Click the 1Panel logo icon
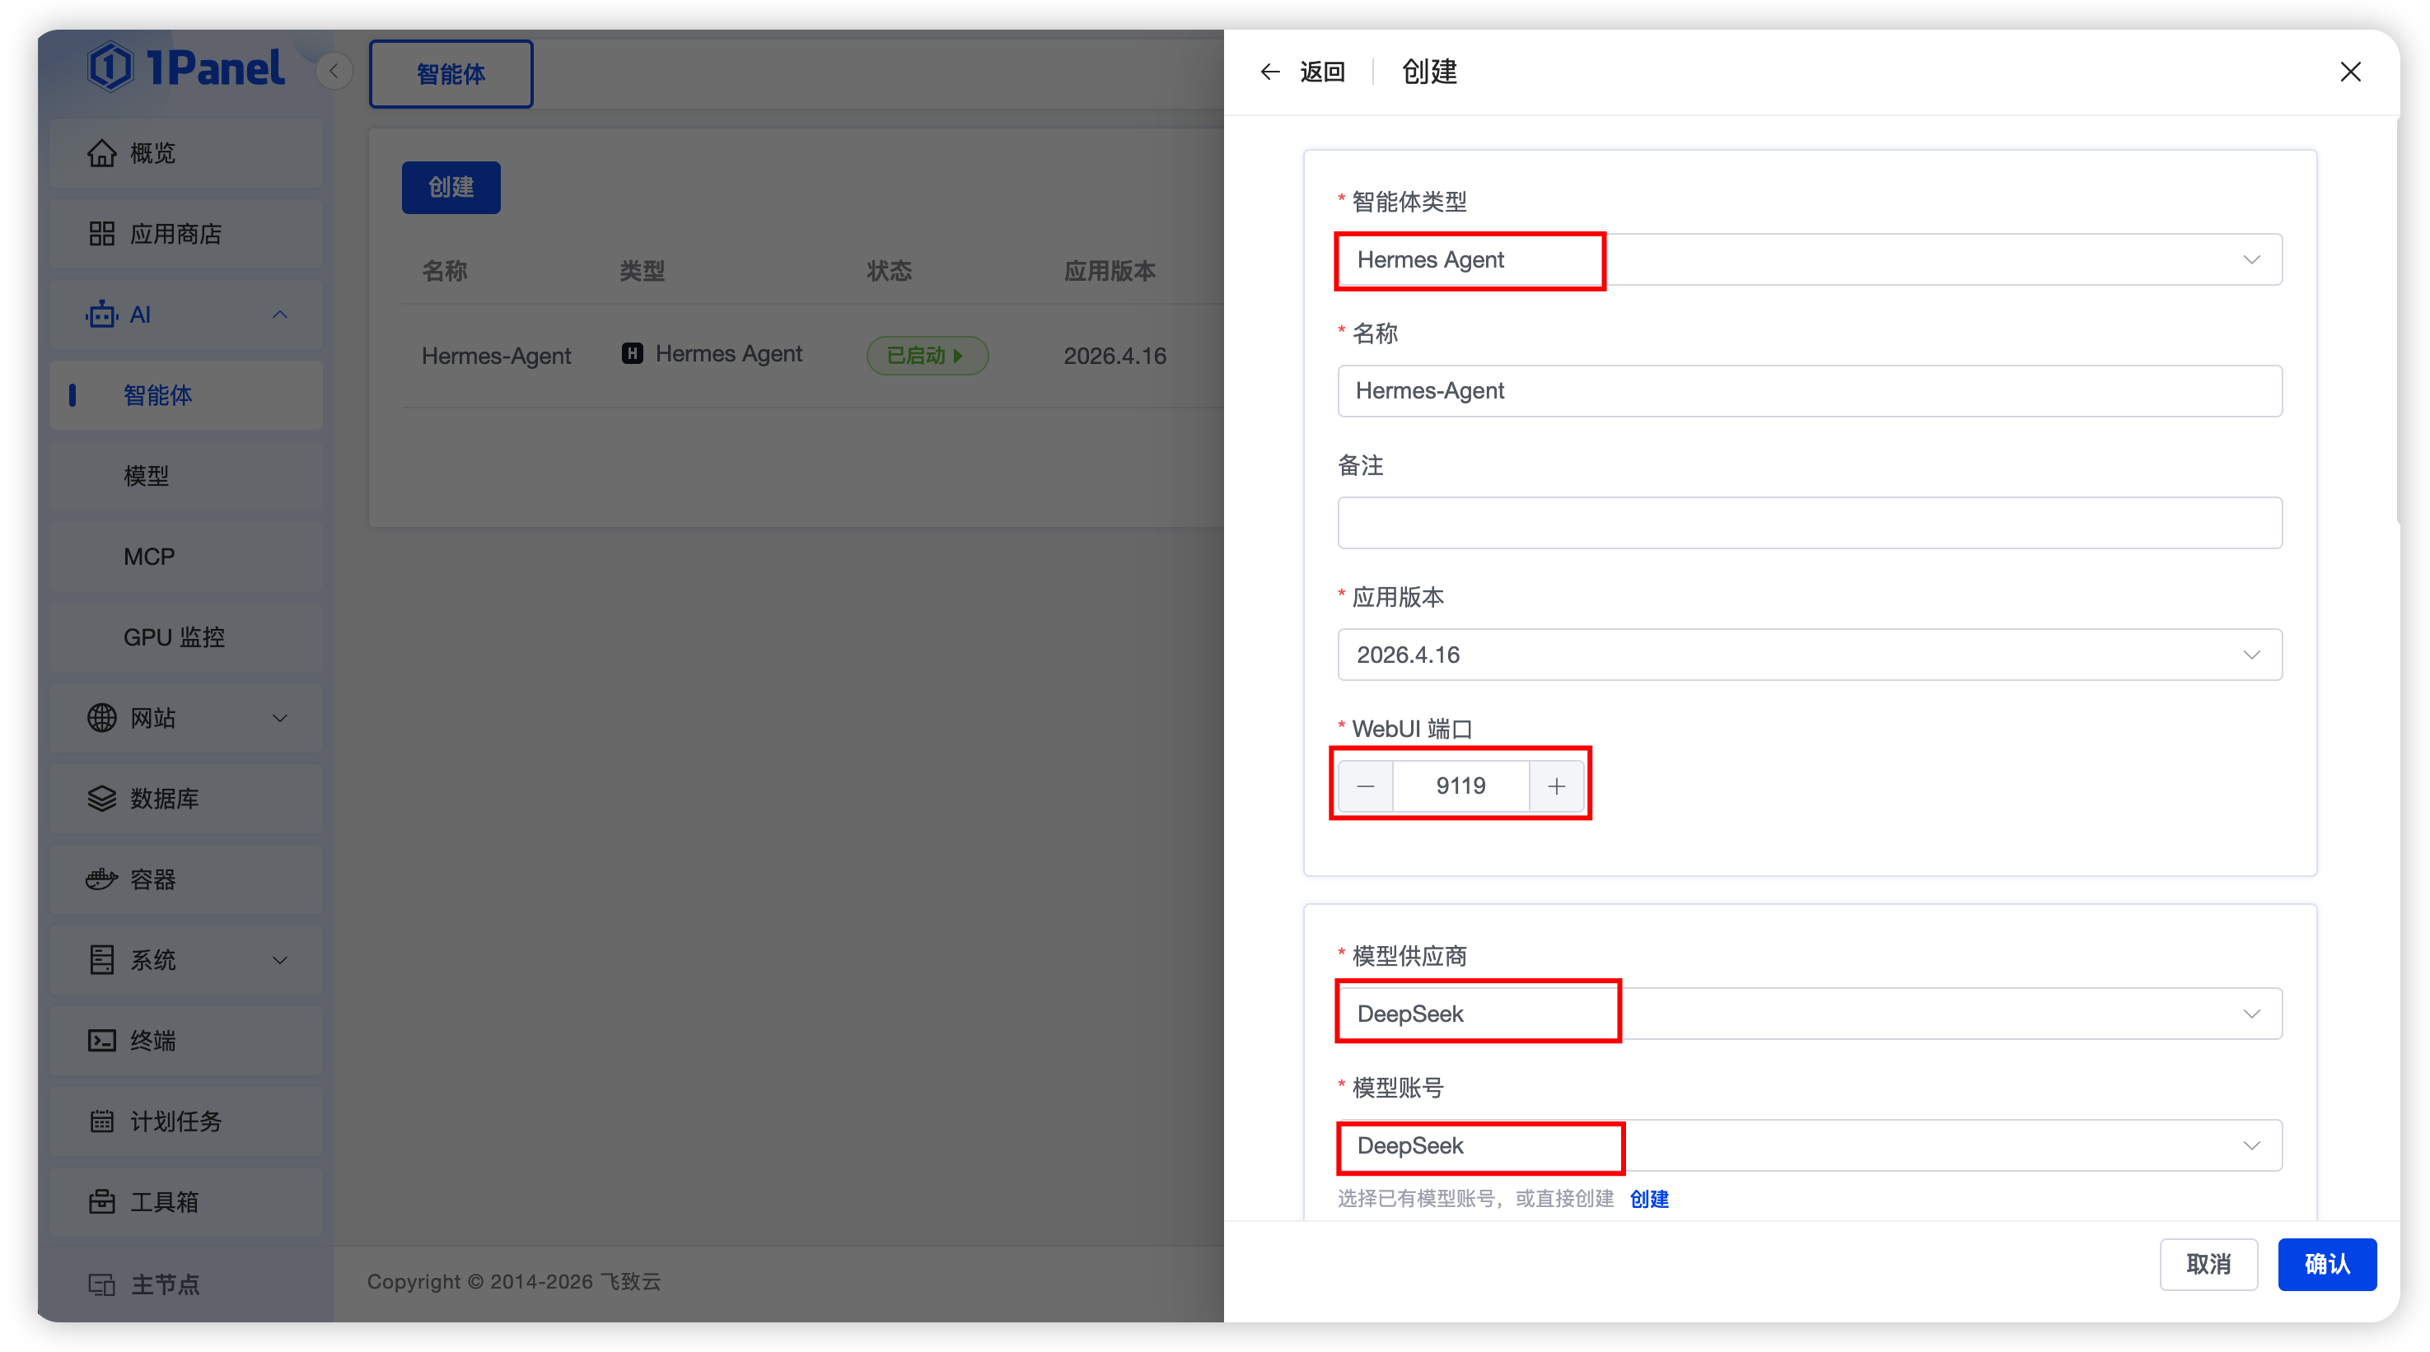 [110, 67]
